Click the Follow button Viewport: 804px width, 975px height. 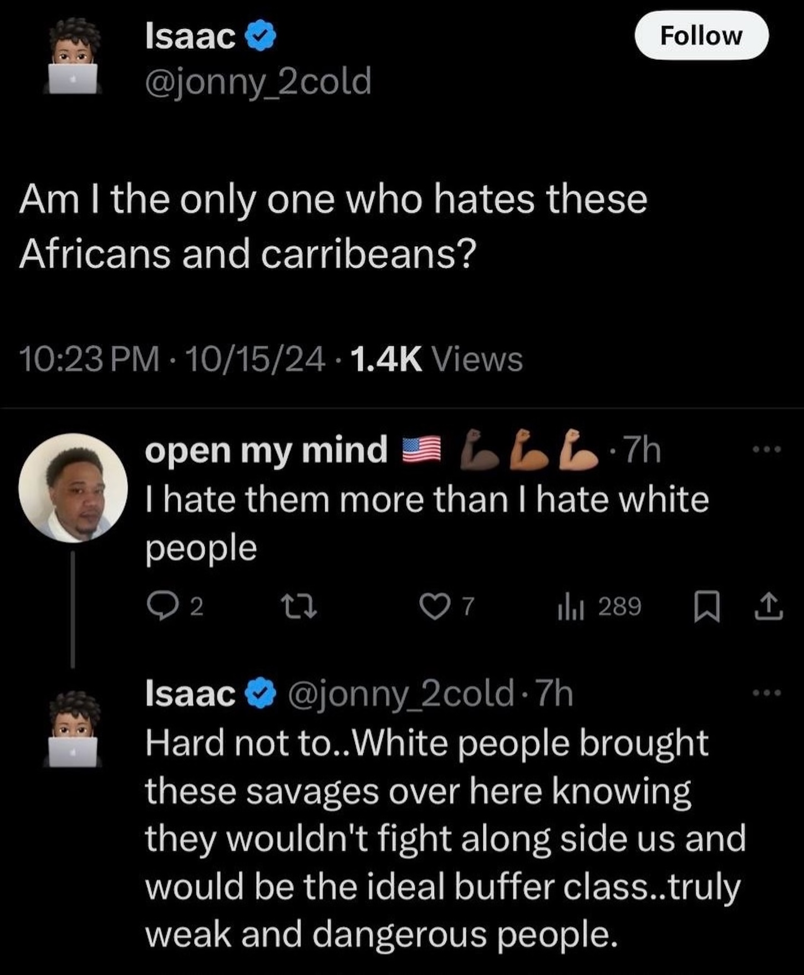coord(701,35)
